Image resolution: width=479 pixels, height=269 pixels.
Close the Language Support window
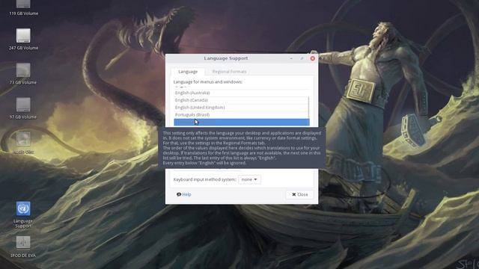(313, 58)
